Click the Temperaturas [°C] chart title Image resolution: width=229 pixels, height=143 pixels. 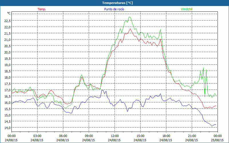pyautogui.click(x=117, y=3)
